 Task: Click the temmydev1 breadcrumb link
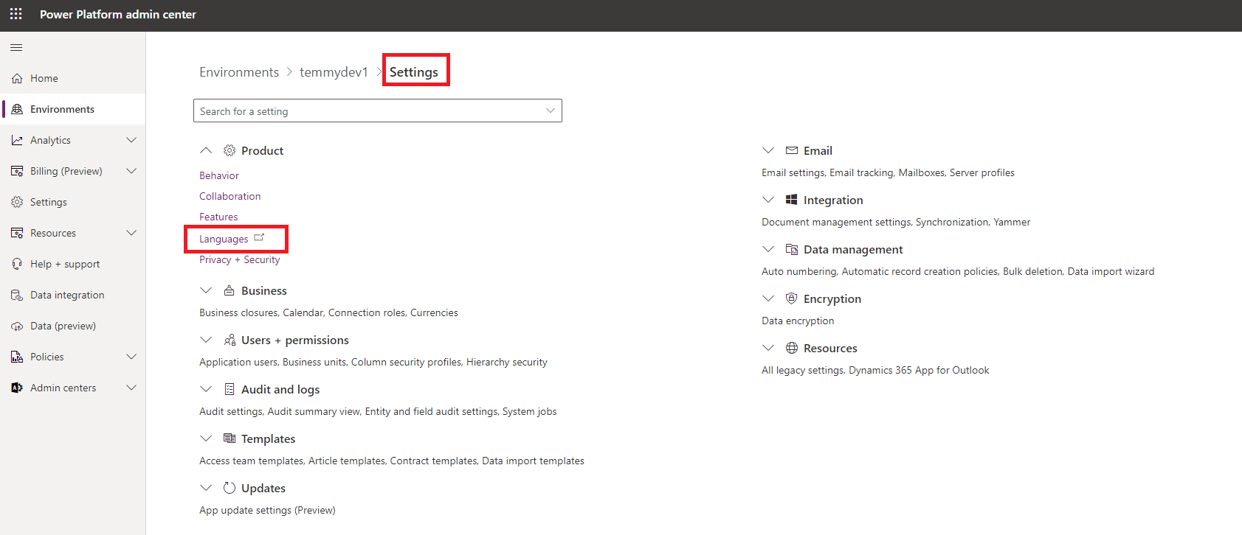[x=334, y=71]
